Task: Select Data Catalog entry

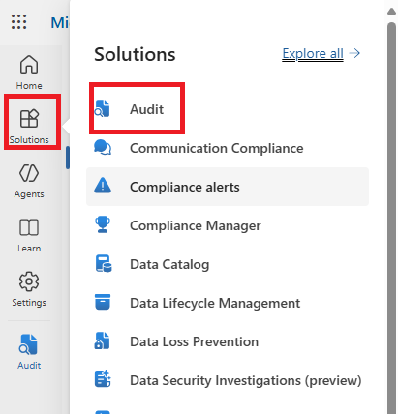Action: coord(169,264)
